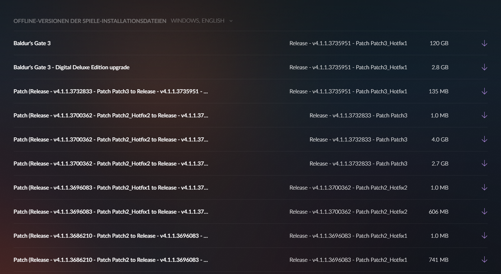
Task: Click Patch3 version label in 4.0 GB row
Action: click(x=358, y=140)
